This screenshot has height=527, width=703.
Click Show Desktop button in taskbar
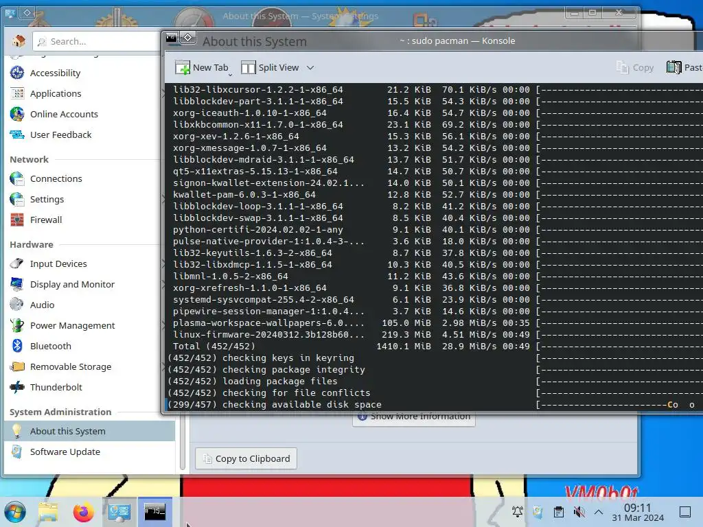685,512
